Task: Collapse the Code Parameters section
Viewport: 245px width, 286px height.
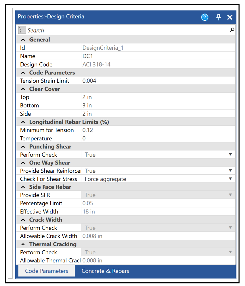Action: pos(23,73)
